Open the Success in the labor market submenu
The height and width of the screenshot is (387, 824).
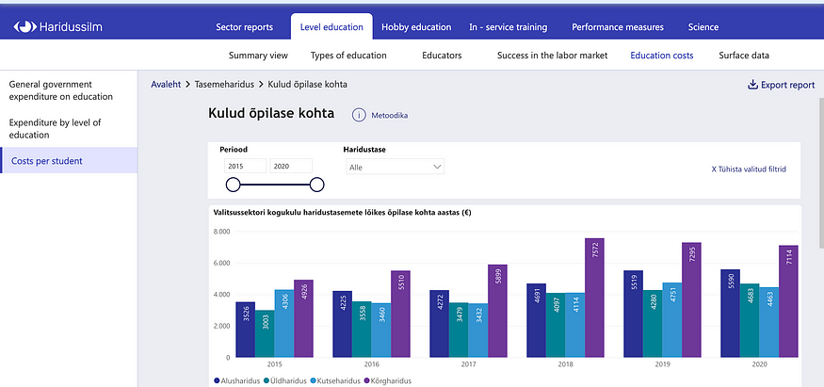coord(552,56)
